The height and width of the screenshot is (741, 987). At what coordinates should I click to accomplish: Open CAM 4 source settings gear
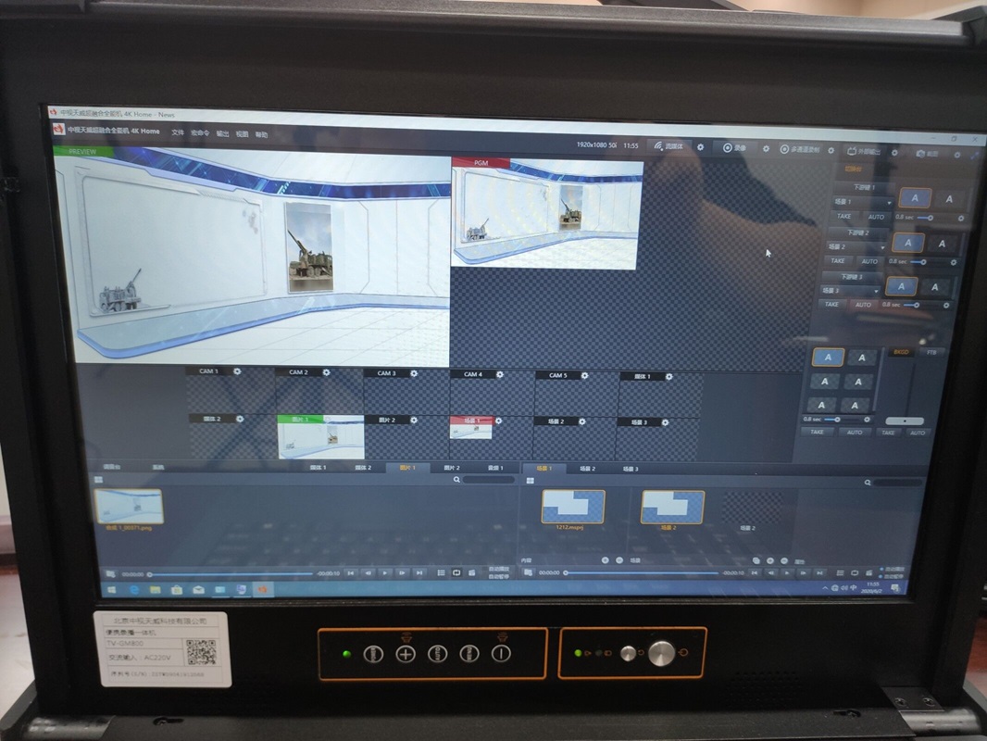click(500, 374)
